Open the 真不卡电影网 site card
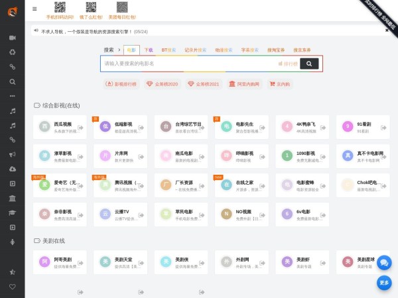 click(363, 156)
